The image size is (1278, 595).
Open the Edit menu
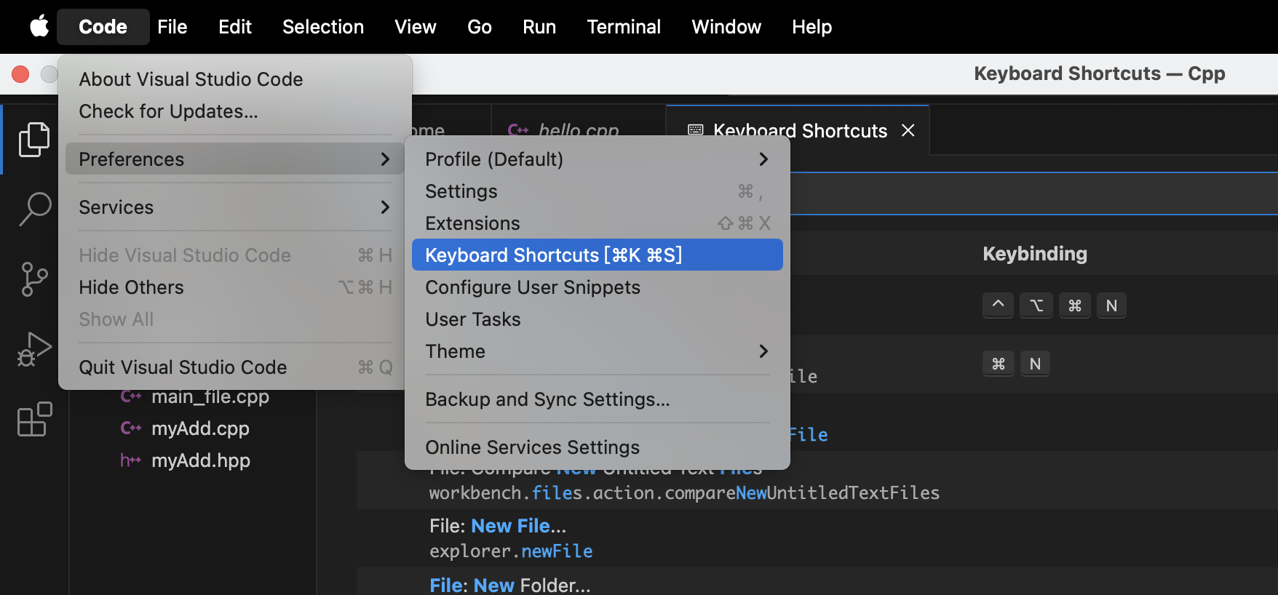point(235,27)
